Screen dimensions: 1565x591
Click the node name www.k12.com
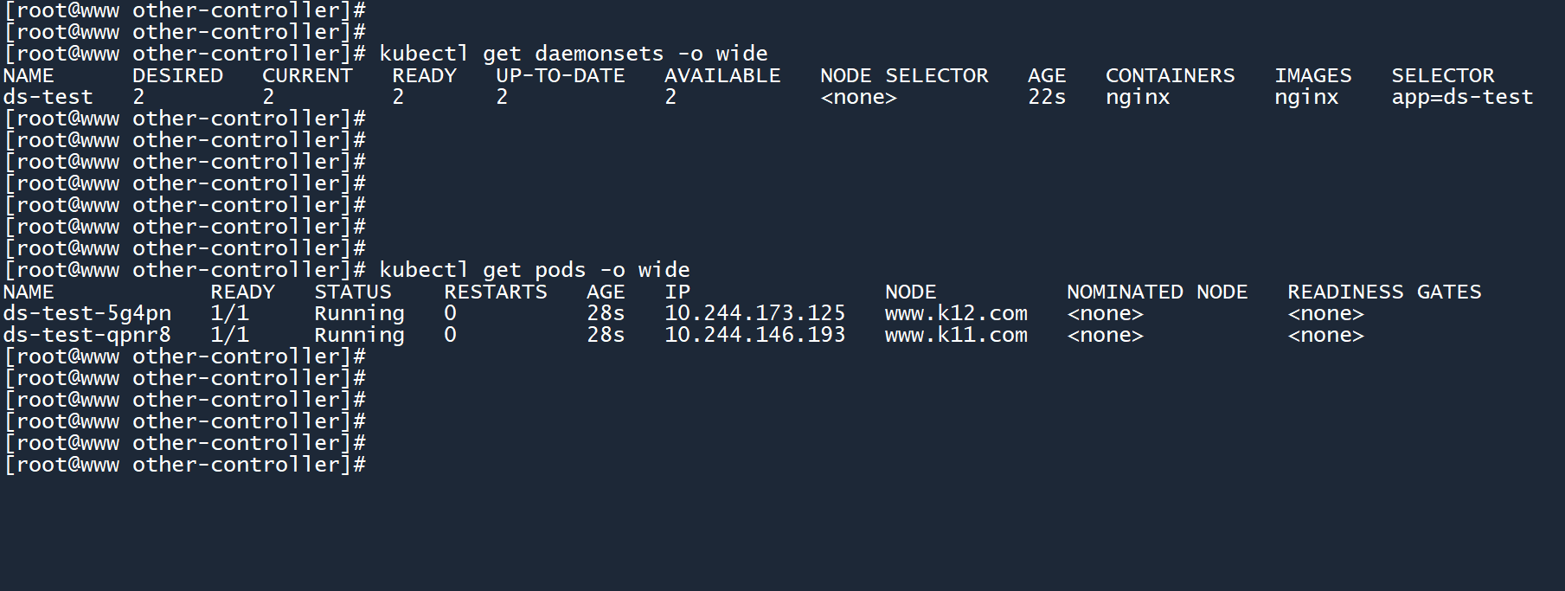[x=956, y=313]
